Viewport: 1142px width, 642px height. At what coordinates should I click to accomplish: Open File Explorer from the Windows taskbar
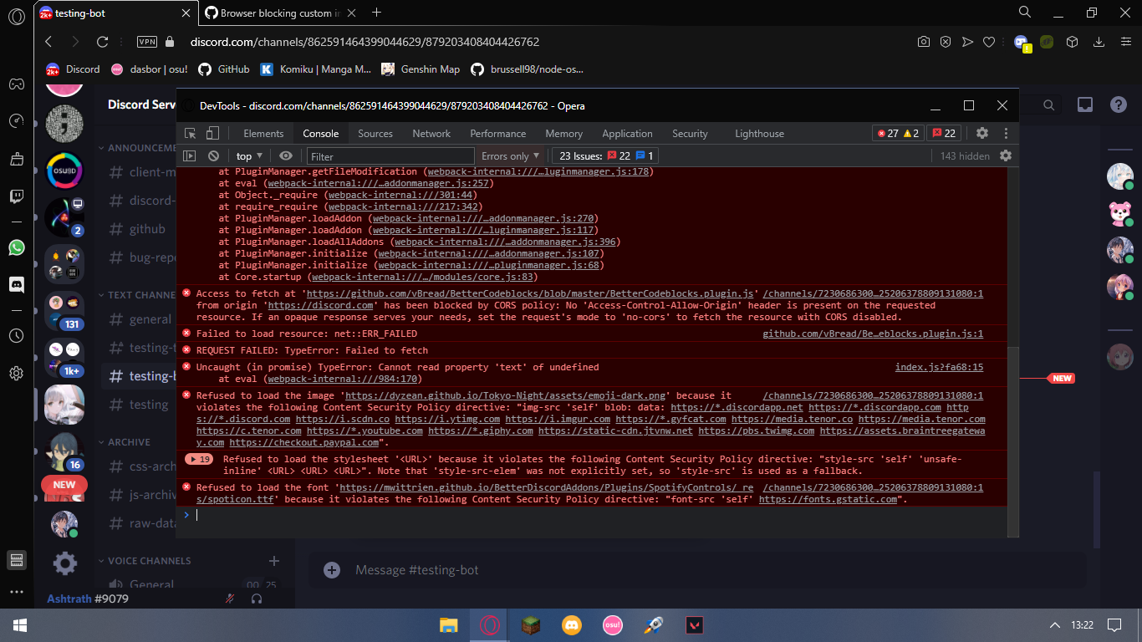(x=449, y=625)
